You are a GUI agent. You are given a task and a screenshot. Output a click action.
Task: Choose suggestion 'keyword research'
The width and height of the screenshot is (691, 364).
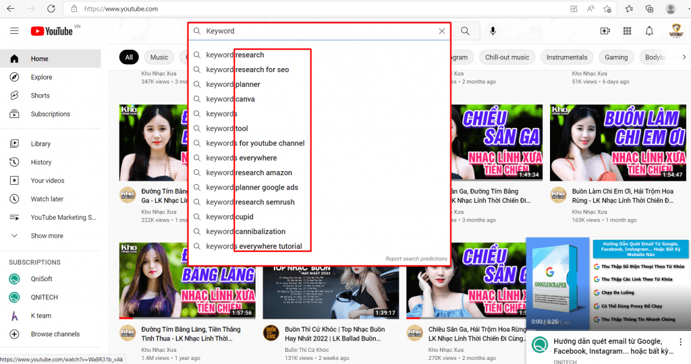pyautogui.click(x=319, y=55)
